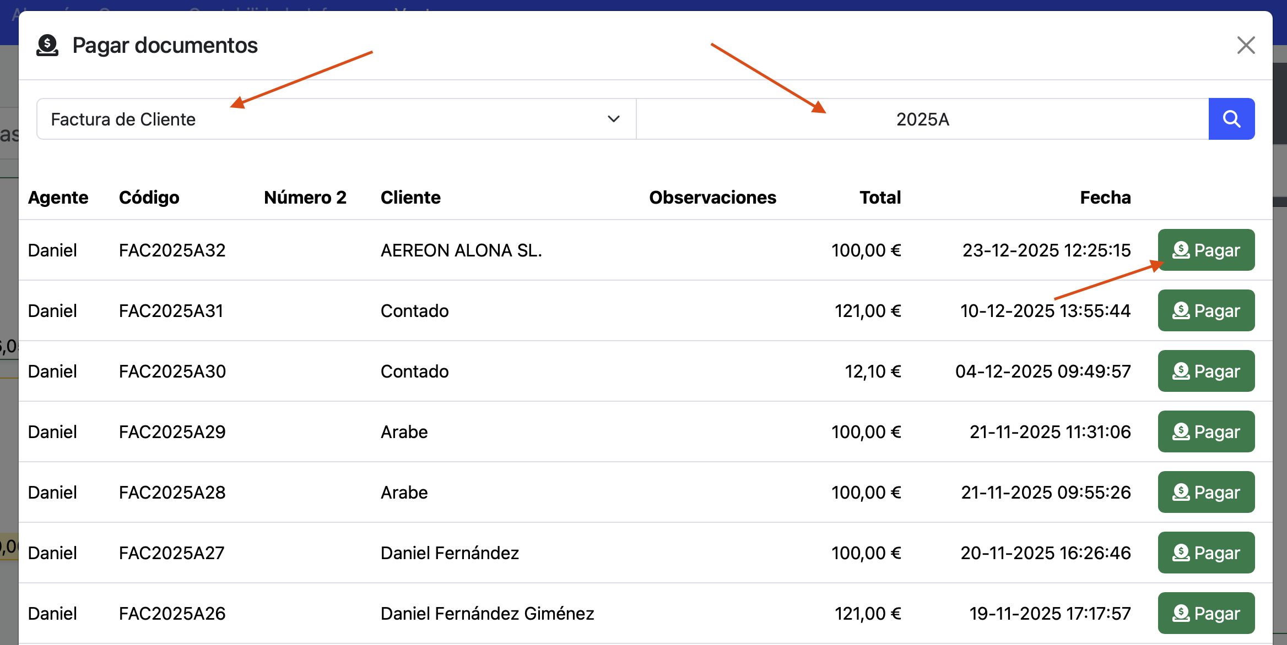Click the dollar icon on Pagar for FAC2025A28
This screenshot has width=1287, height=645.
point(1181,492)
